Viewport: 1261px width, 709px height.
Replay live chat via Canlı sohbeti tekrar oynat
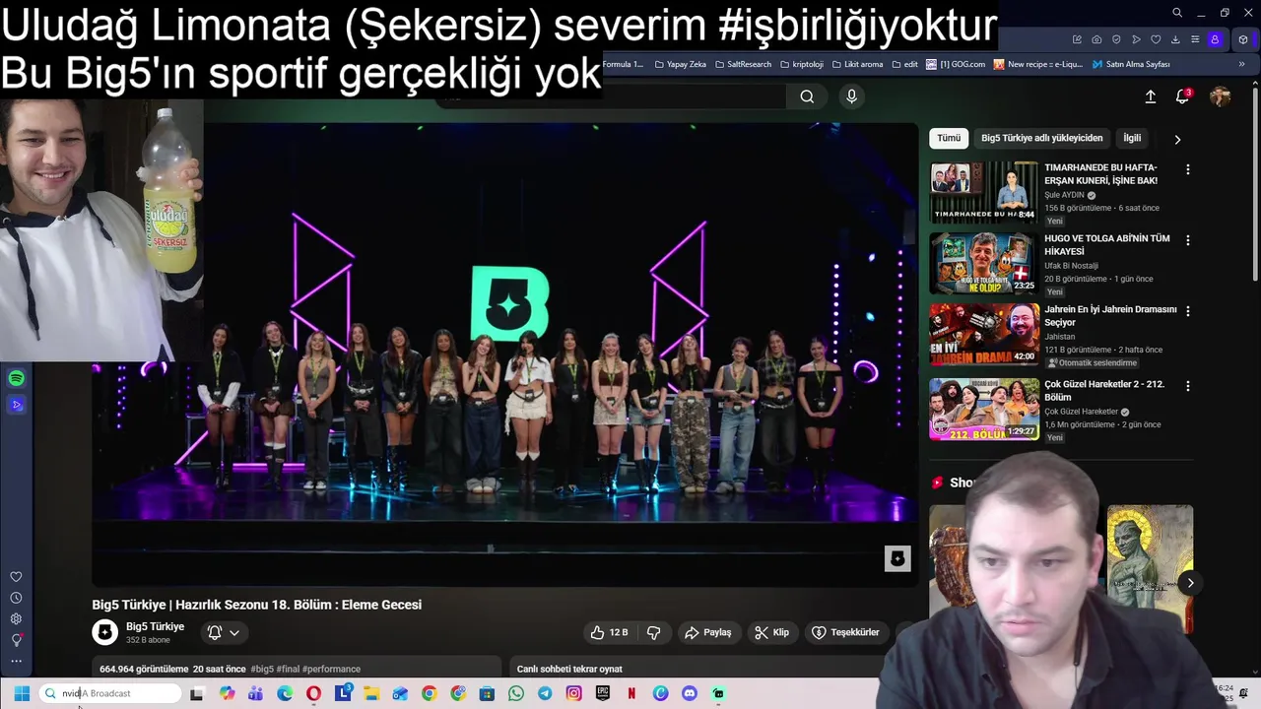pos(569,669)
